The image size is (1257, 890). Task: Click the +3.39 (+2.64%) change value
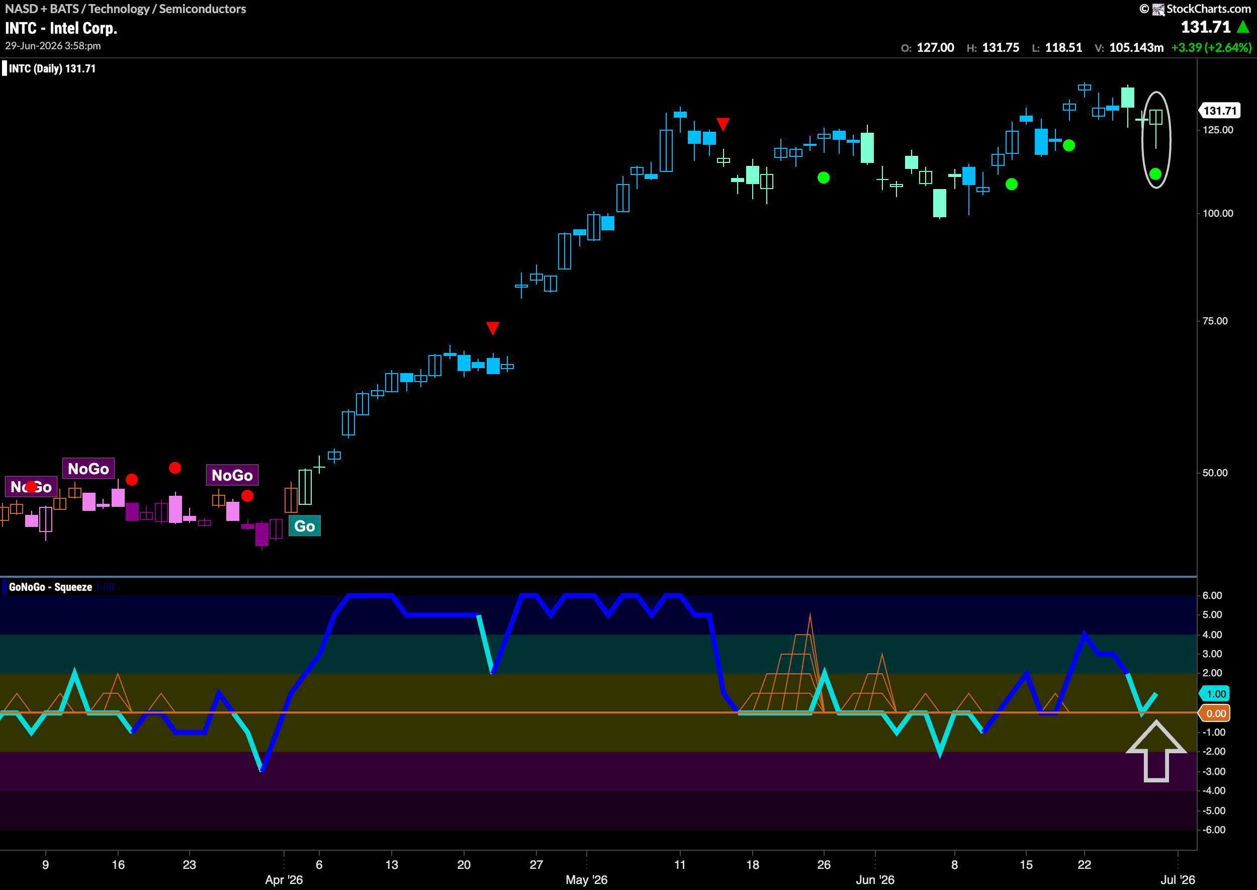pos(1211,48)
